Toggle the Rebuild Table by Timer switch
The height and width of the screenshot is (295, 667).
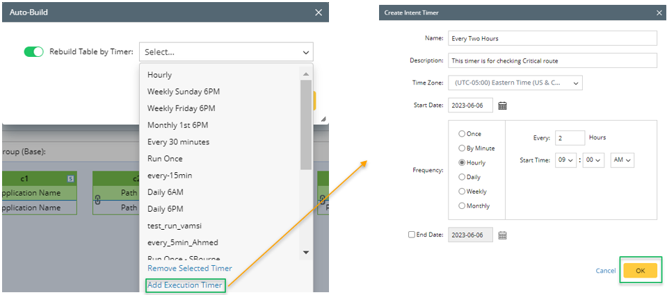click(33, 51)
